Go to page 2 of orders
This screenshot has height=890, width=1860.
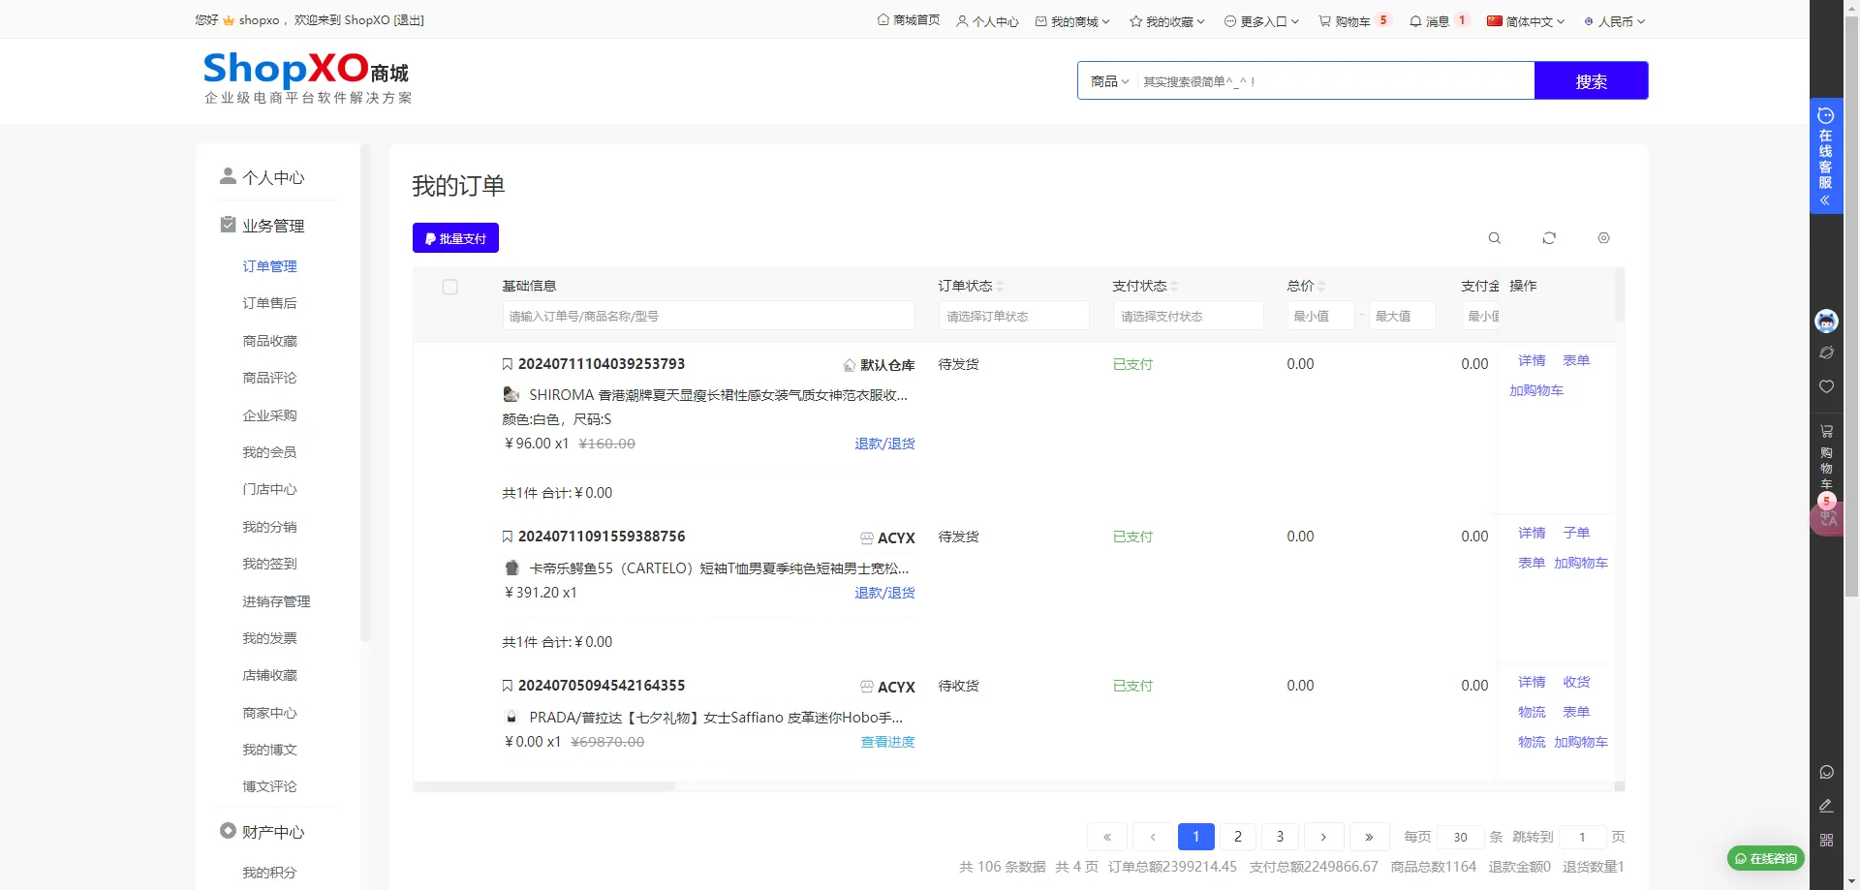1238,837
